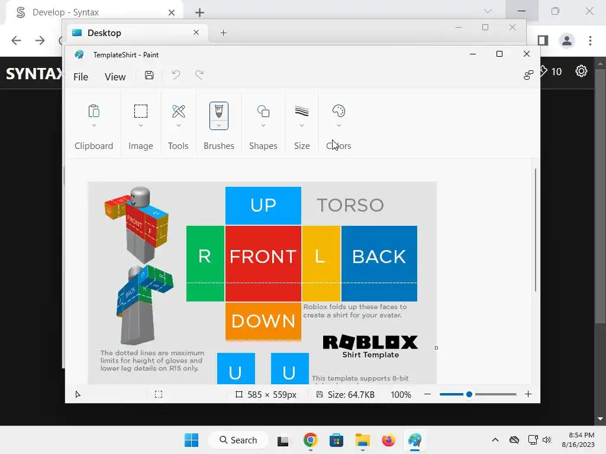Click the orange DOWN panel on canvas
The height and width of the screenshot is (454, 606).
tap(263, 322)
